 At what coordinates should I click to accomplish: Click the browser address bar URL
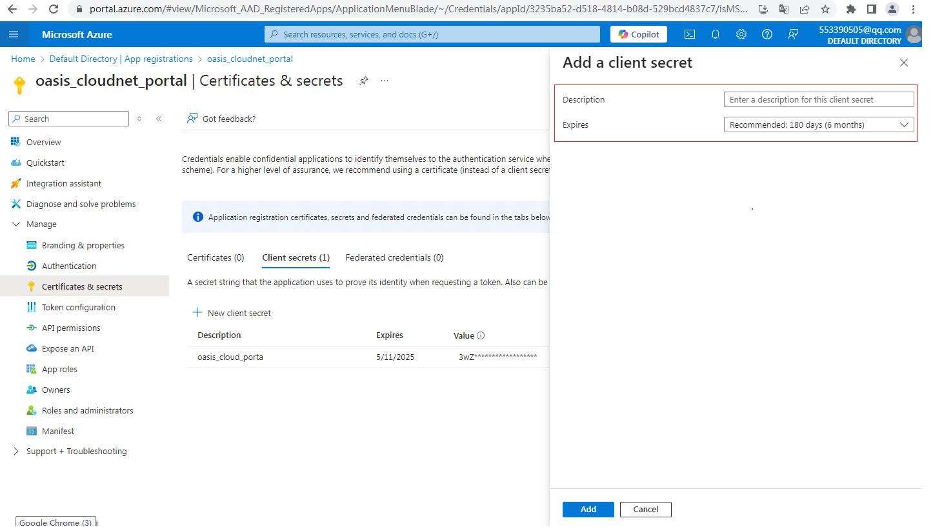[419, 9]
